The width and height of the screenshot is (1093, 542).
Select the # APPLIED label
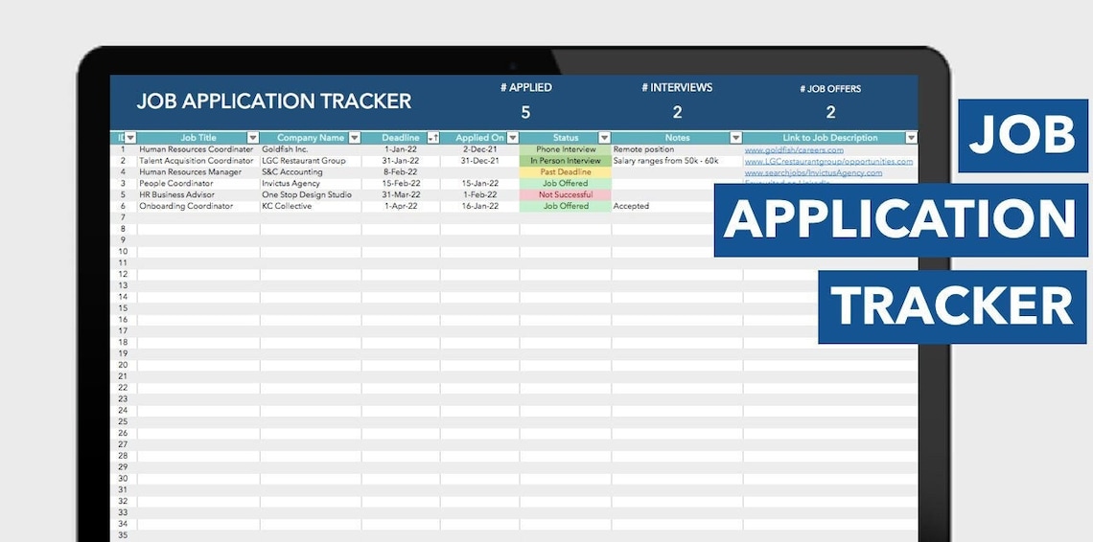(x=526, y=88)
